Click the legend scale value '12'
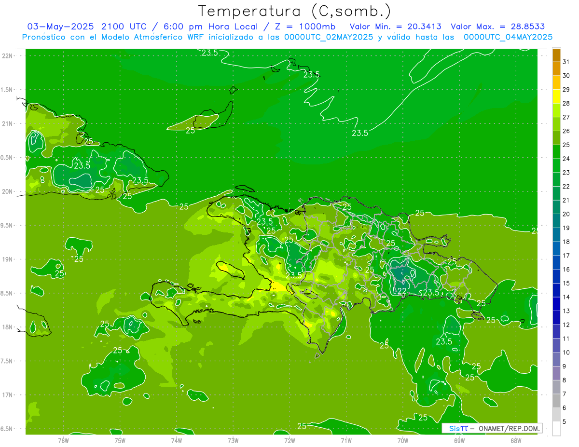Image resolution: width=579 pixels, height=447 pixels. coord(566,325)
